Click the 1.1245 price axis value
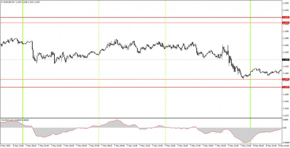This screenshot has height=148, width=290. pyautogui.click(x=286, y=102)
